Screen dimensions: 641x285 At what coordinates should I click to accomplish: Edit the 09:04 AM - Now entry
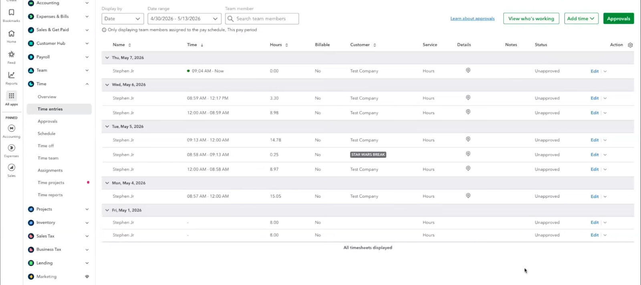pyautogui.click(x=595, y=71)
